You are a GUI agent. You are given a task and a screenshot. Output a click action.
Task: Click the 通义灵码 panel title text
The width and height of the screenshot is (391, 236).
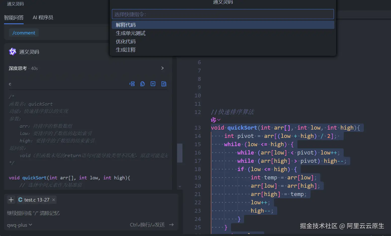coord(15,4)
